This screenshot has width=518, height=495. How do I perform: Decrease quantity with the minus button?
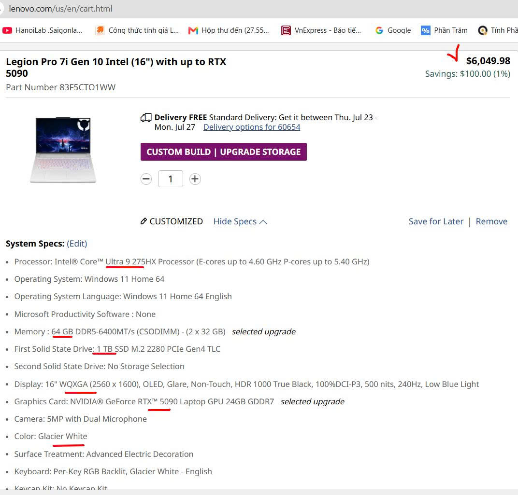tap(146, 179)
